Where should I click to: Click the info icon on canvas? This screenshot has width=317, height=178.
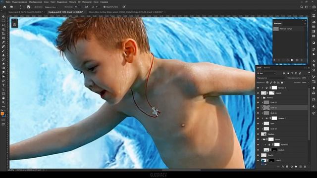[x=14, y=25]
